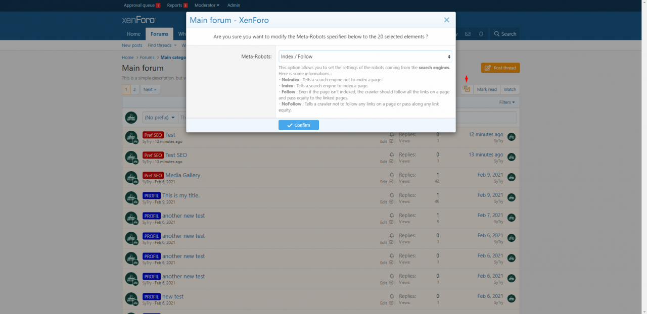Click the bell on the thread titled exactly "new test"
The image size is (647, 314).
click(x=391, y=296)
